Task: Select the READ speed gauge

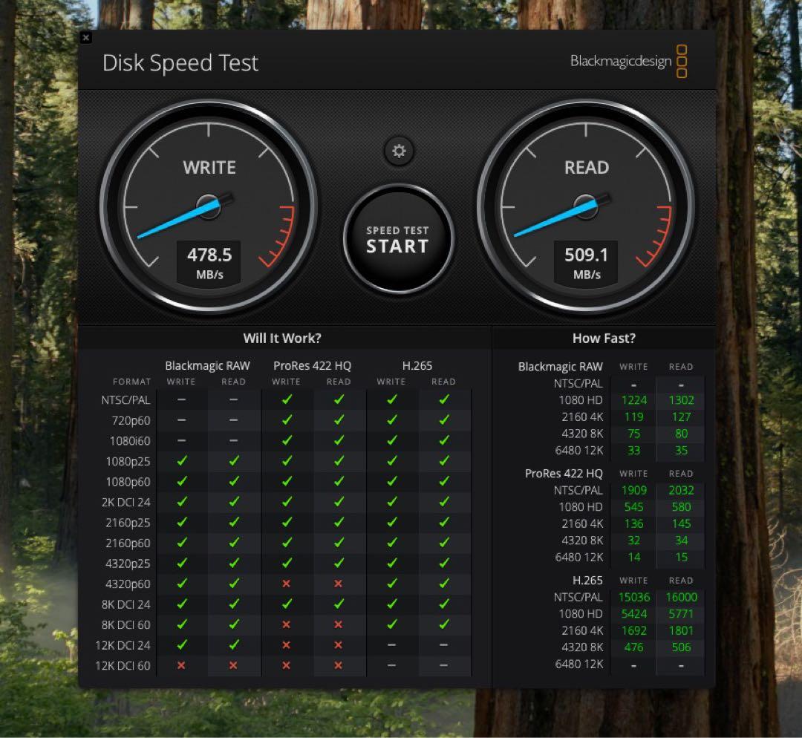Action: (x=586, y=206)
